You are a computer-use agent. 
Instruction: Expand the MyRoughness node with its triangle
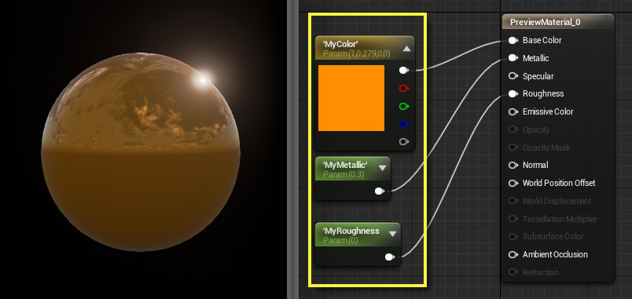point(392,234)
